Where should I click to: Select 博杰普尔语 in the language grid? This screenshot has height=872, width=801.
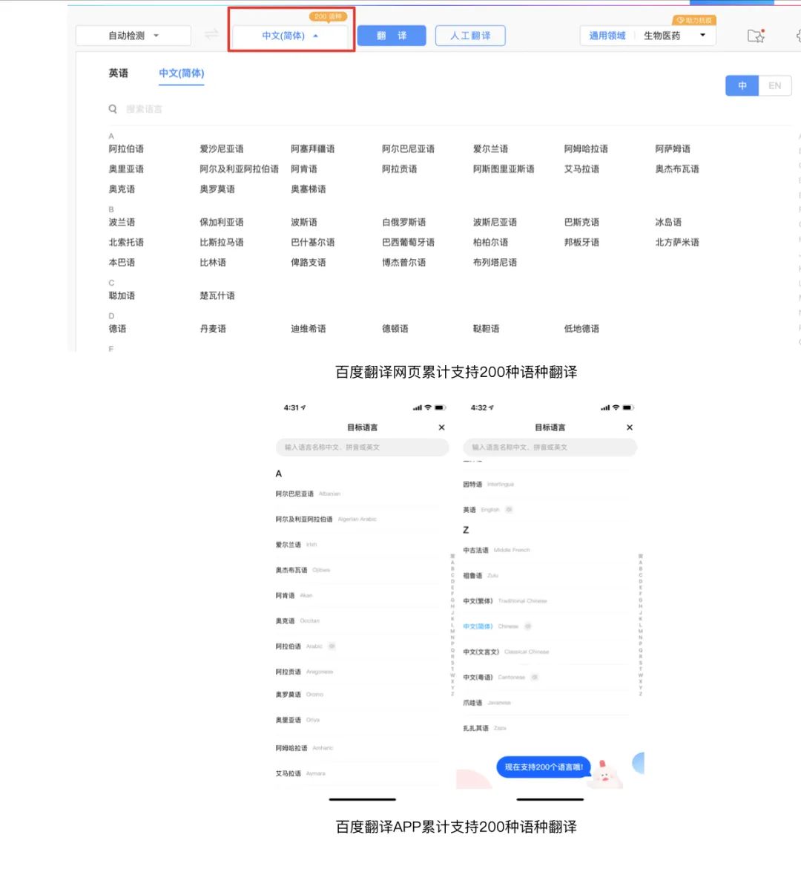click(x=404, y=262)
